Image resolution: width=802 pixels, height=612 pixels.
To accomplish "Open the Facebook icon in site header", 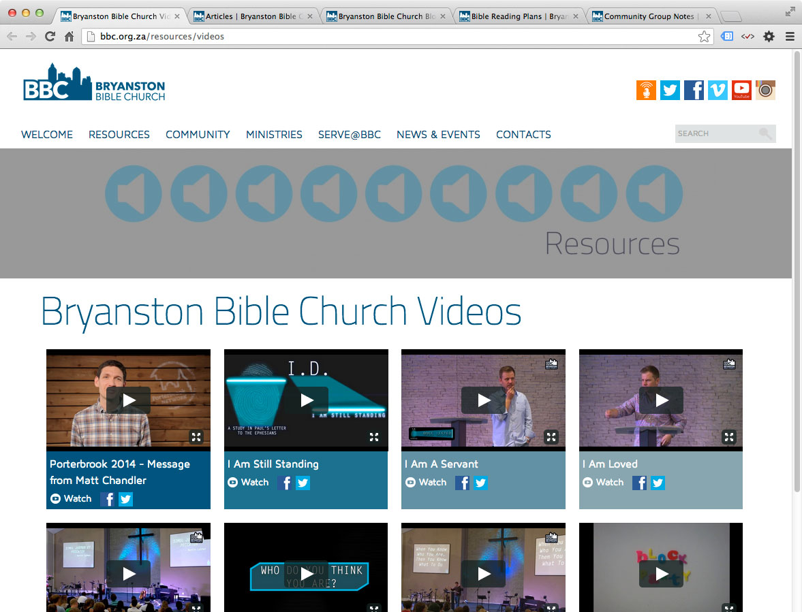I will 694,91.
